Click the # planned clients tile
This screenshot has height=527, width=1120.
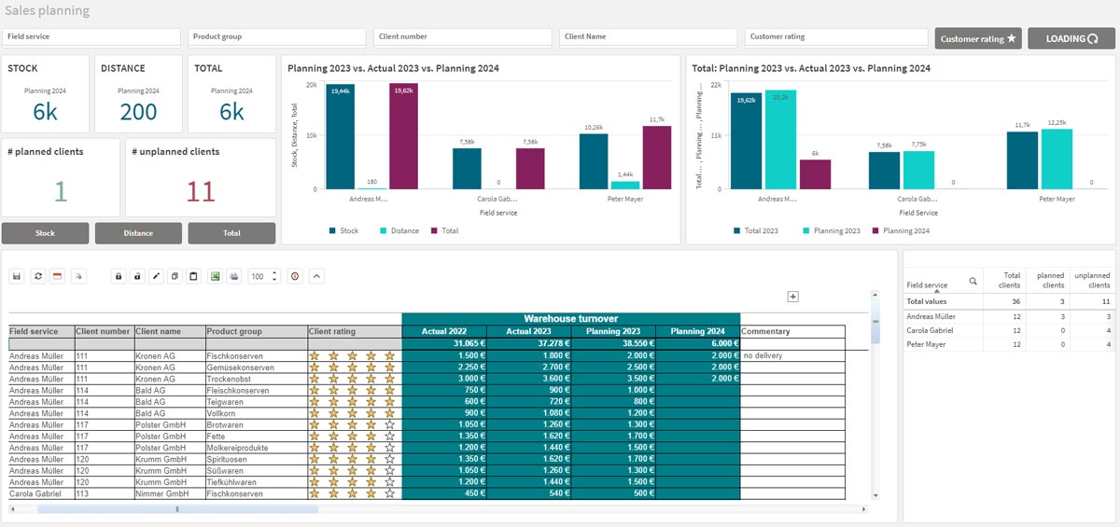pyautogui.click(x=61, y=177)
